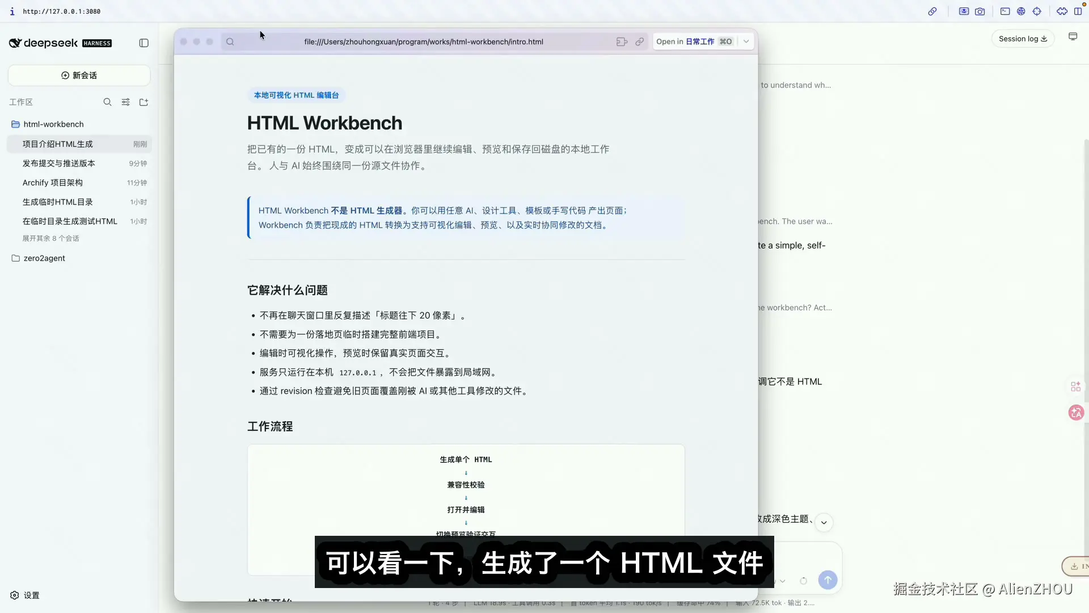Open the model dropdown chevron in chat input

(x=783, y=581)
